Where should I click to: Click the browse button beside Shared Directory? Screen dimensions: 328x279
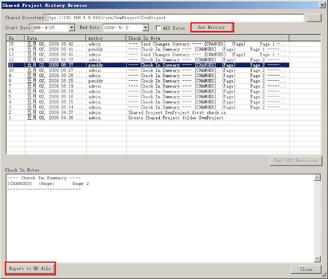click(x=314, y=18)
